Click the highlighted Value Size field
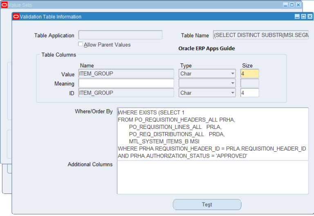 pos(249,74)
